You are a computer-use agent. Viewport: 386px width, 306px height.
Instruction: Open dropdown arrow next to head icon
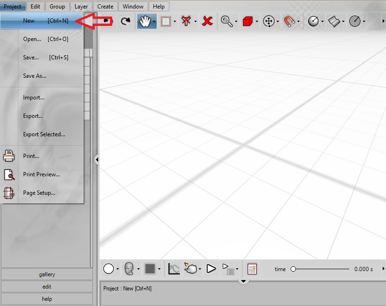click(138, 269)
